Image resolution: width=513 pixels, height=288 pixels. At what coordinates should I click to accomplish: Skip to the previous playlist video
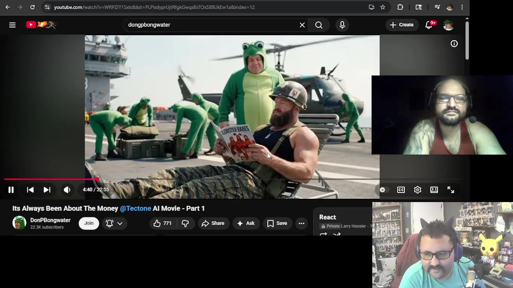[x=30, y=190]
